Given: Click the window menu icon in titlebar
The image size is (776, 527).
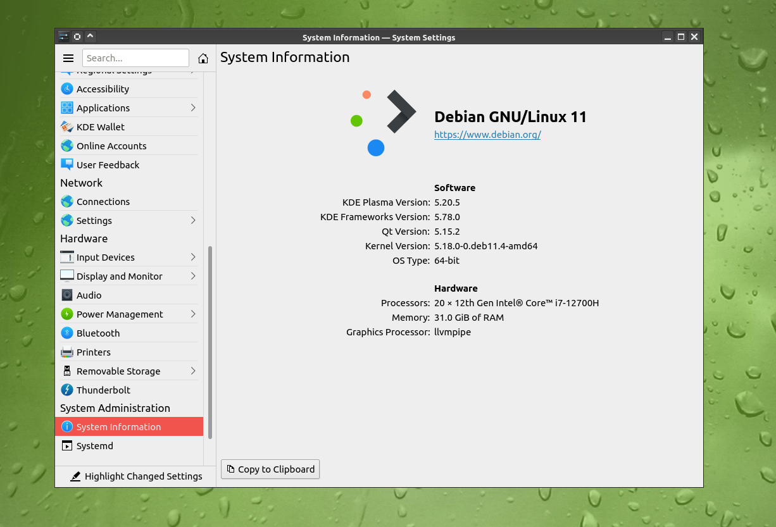Looking at the screenshot, I should [63, 37].
